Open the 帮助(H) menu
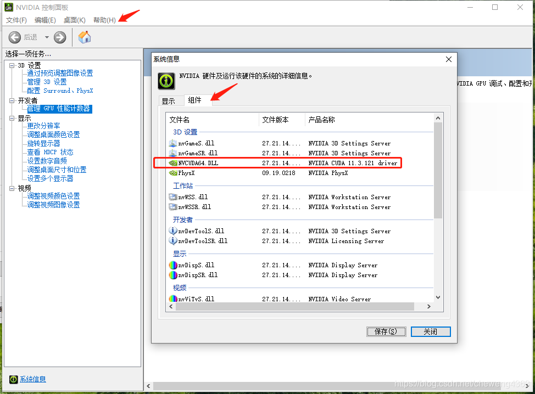 [x=104, y=20]
